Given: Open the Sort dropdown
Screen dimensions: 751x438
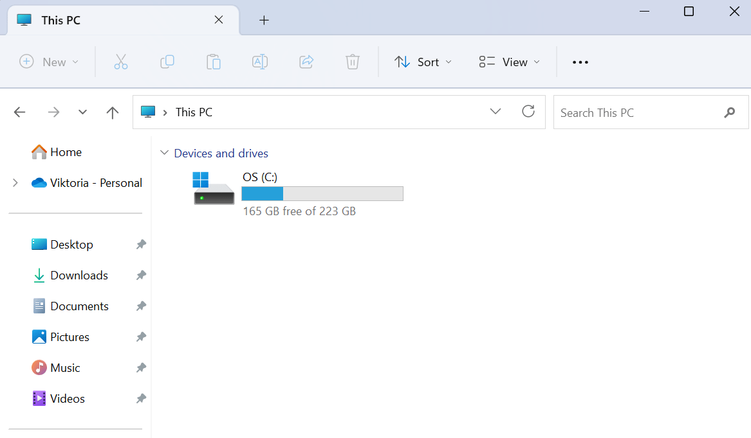Looking at the screenshot, I should (423, 62).
